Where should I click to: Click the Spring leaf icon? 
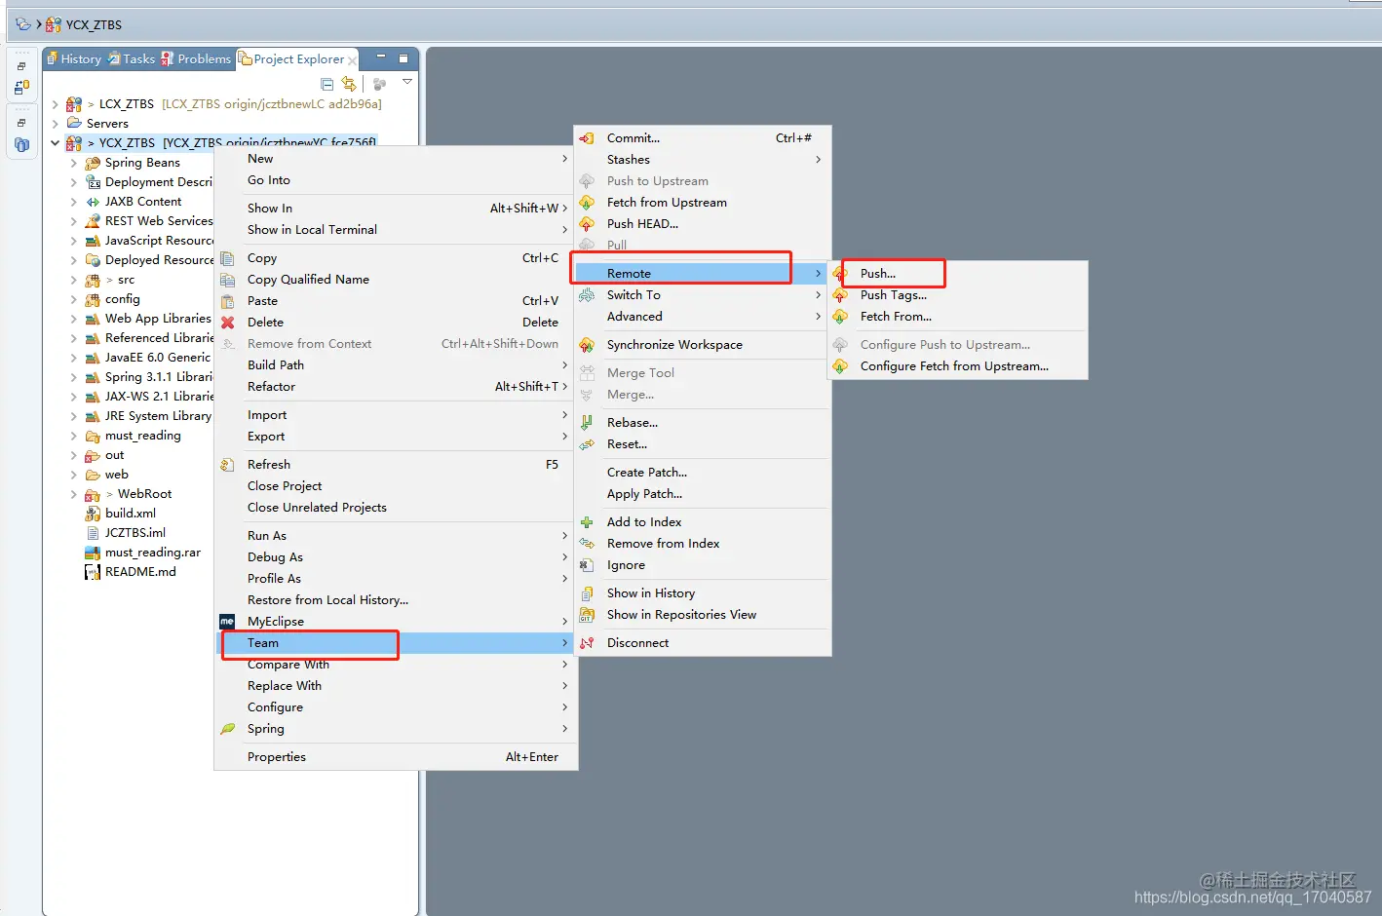(x=227, y=729)
